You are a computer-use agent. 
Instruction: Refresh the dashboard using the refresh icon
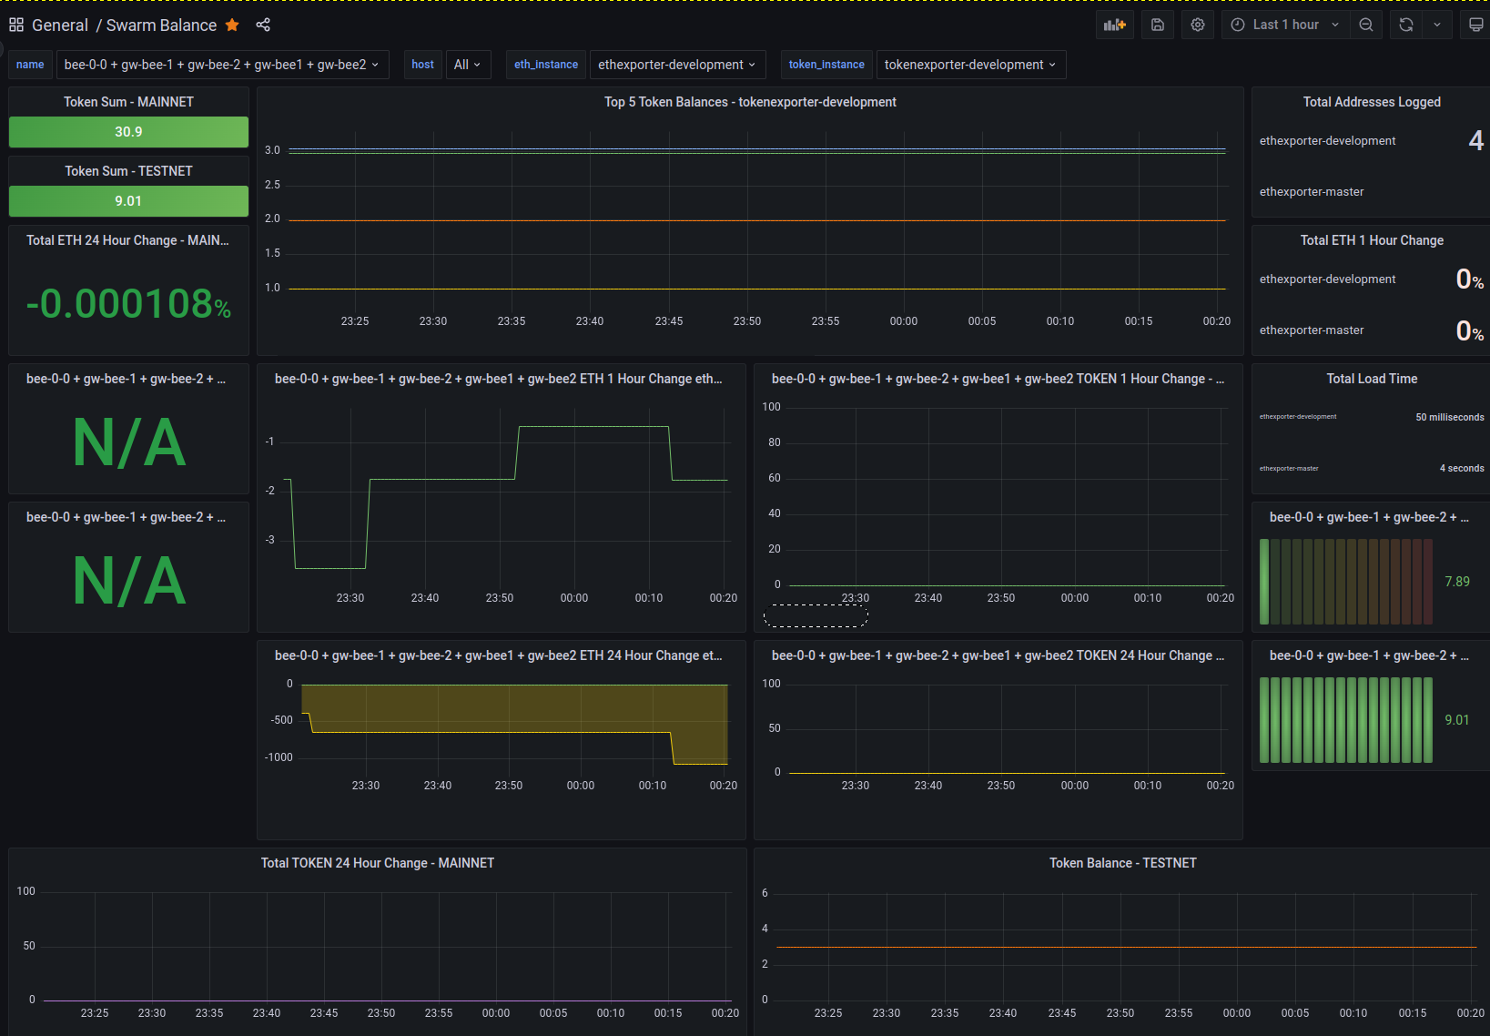click(1405, 25)
